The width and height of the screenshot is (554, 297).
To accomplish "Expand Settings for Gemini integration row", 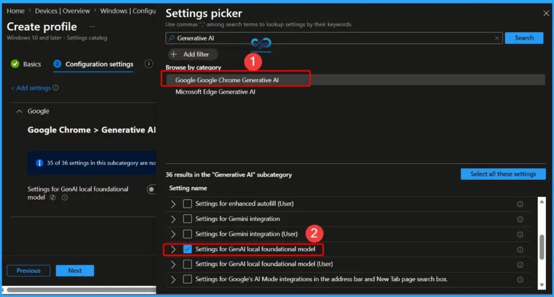I will (x=173, y=219).
